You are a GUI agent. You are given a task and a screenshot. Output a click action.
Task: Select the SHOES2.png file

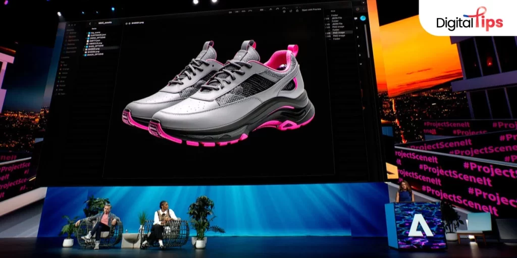92,52
